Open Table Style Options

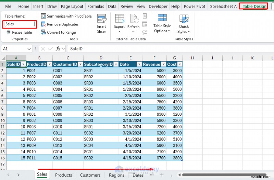click(x=162, y=24)
